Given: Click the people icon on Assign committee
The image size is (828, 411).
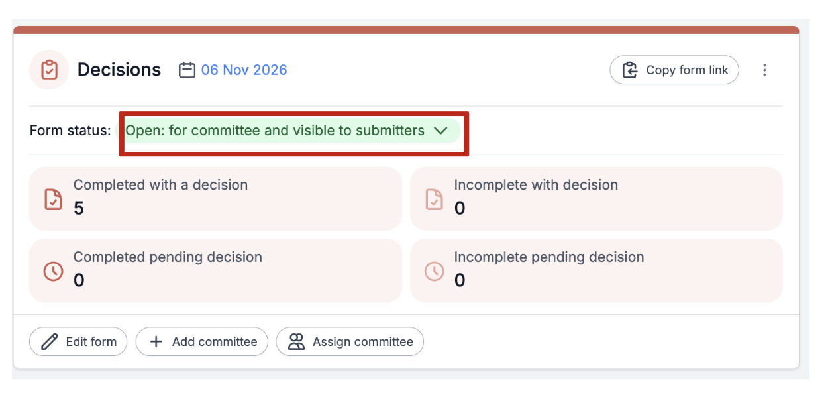Looking at the screenshot, I should click(296, 342).
